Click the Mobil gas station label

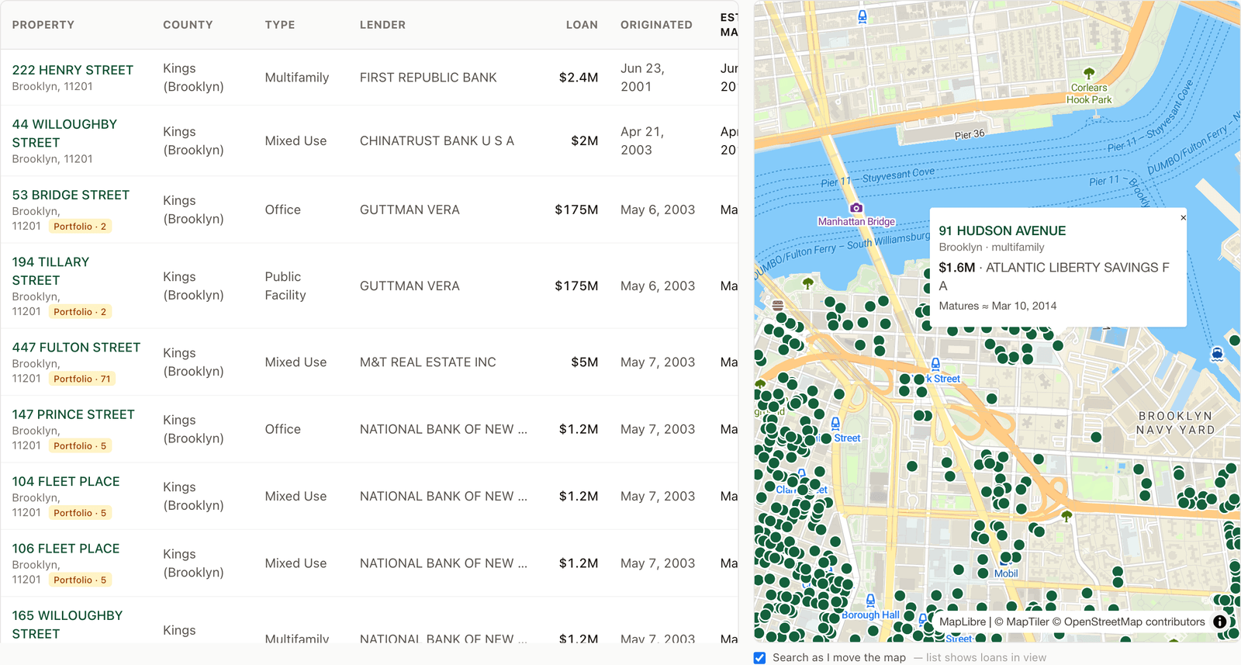(x=1006, y=573)
